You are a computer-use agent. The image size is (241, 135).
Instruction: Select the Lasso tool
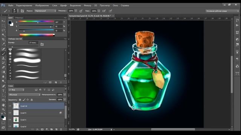(3, 30)
